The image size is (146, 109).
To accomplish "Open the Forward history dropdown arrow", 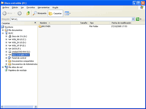I will (24, 13).
